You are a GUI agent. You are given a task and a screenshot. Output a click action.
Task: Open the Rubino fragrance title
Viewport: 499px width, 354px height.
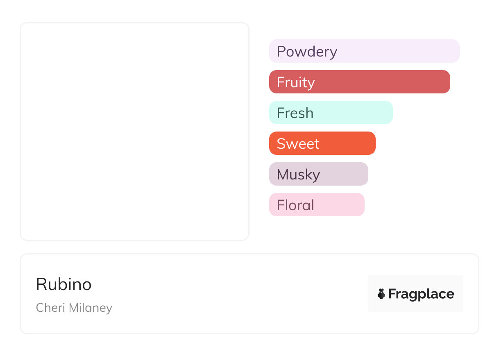coord(64,284)
